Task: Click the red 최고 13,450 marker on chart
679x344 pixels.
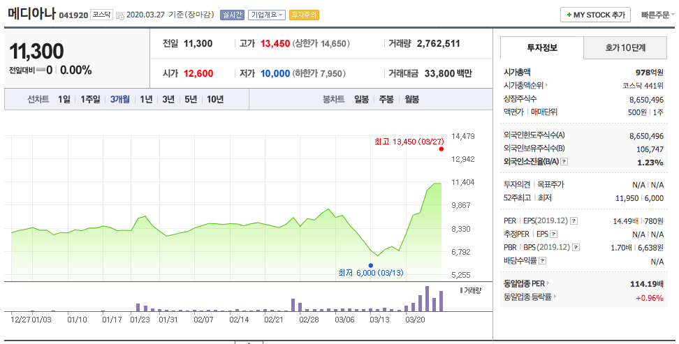Action: (441, 149)
